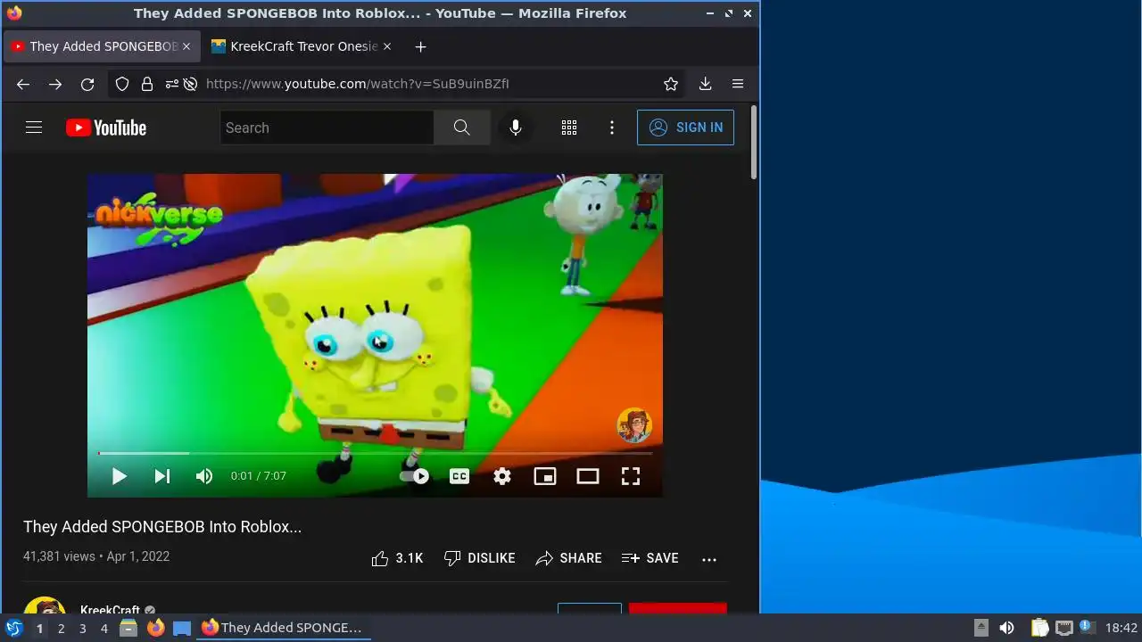The image size is (1142, 642).
Task: Seek along the video progress bar
Action: click(375, 453)
